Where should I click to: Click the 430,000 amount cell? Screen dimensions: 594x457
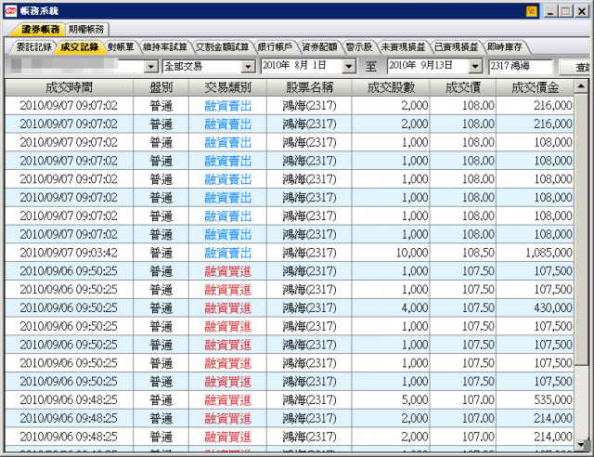(535, 308)
